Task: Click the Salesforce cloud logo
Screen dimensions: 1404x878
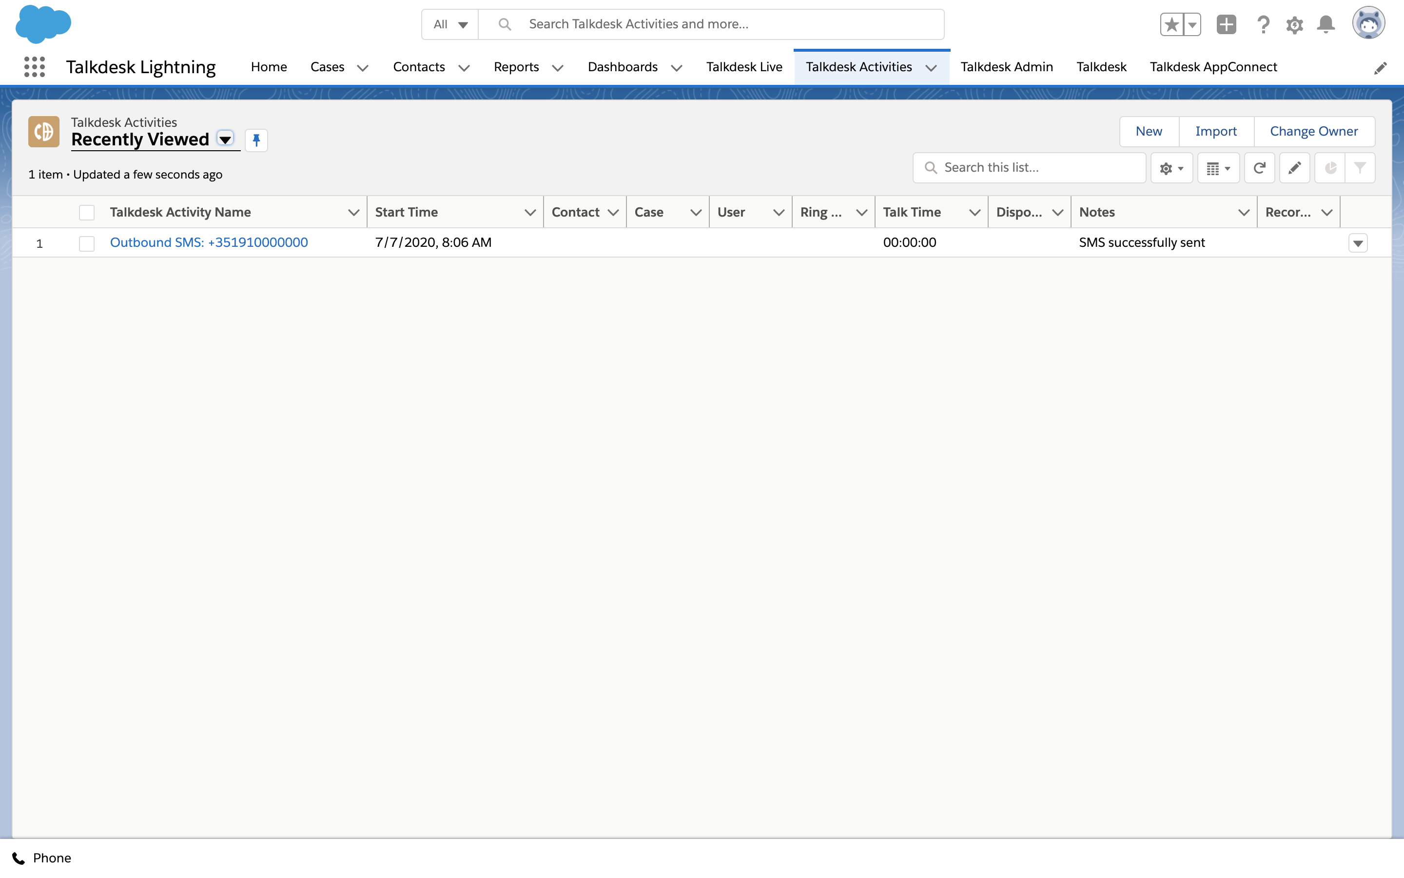Action: [x=43, y=24]
